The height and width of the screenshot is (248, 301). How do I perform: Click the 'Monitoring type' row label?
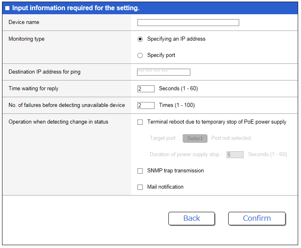[26, 39]
